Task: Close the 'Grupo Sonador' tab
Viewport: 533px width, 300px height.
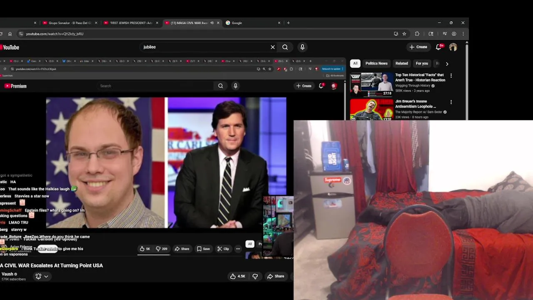Action: (96, 23)
